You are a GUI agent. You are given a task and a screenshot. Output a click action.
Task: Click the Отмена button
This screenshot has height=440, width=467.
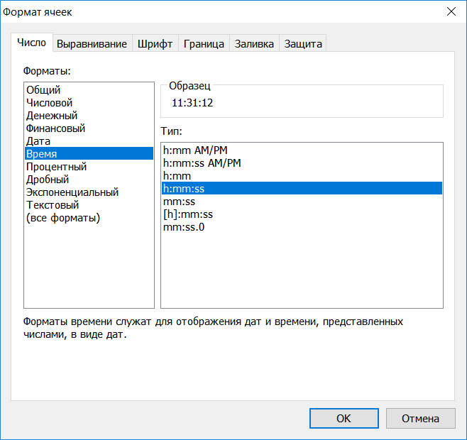pos(421,418)
